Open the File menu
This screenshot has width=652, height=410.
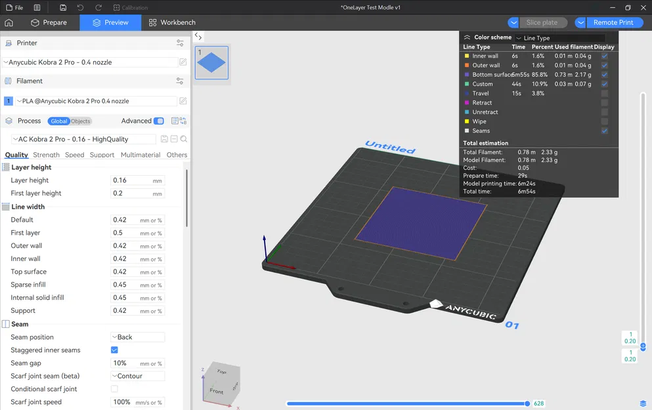coord(14,7)
